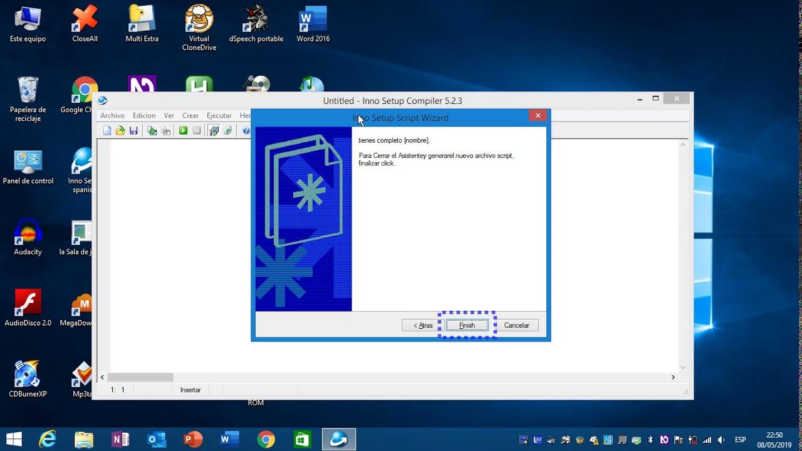Open the Word 2016 desktop shortcut
Screen dimensions: 802x451
(x=313, y=25)
